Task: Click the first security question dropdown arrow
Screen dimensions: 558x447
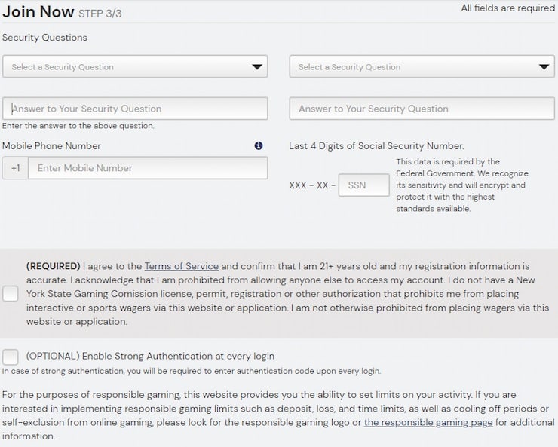Action: click(x=257, y=67)
